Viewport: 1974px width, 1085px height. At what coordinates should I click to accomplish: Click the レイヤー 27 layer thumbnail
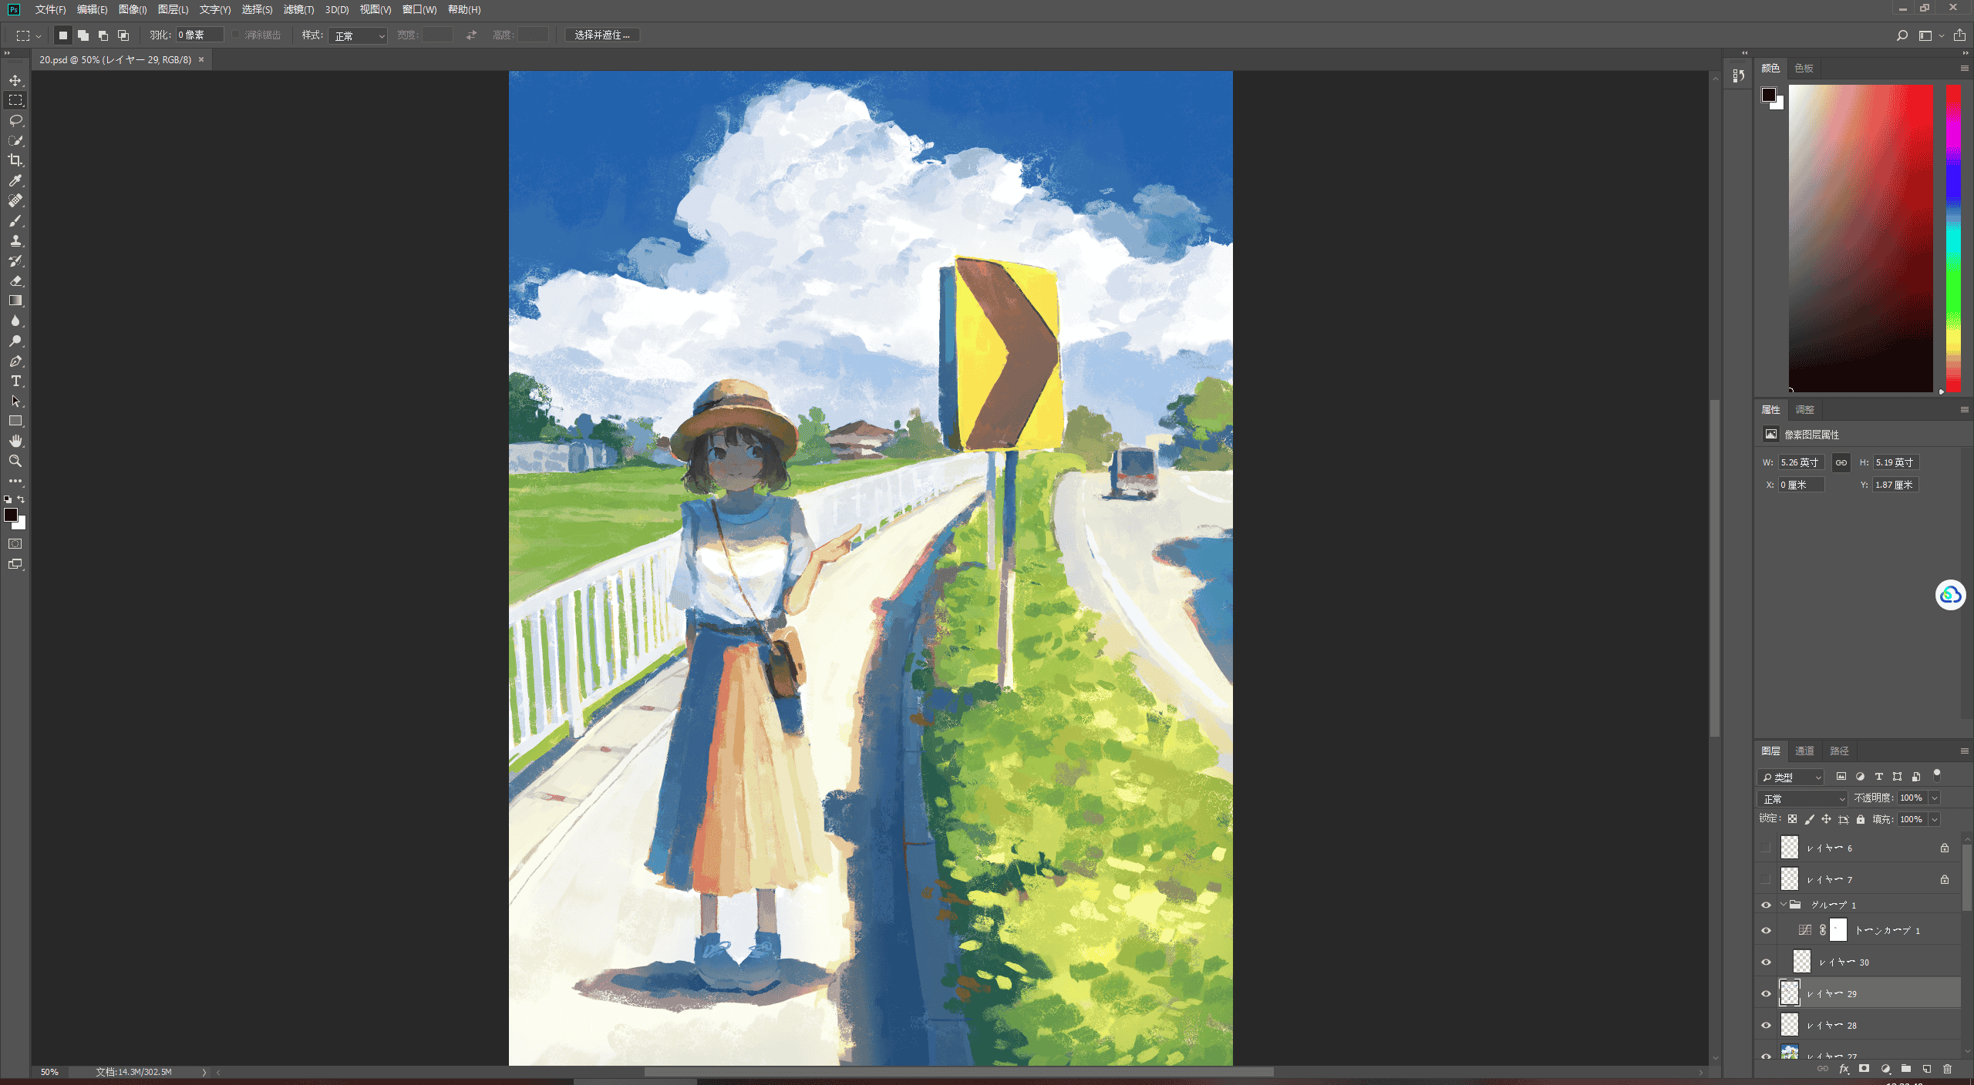pyautogui.click(x=1789, y=1053)
